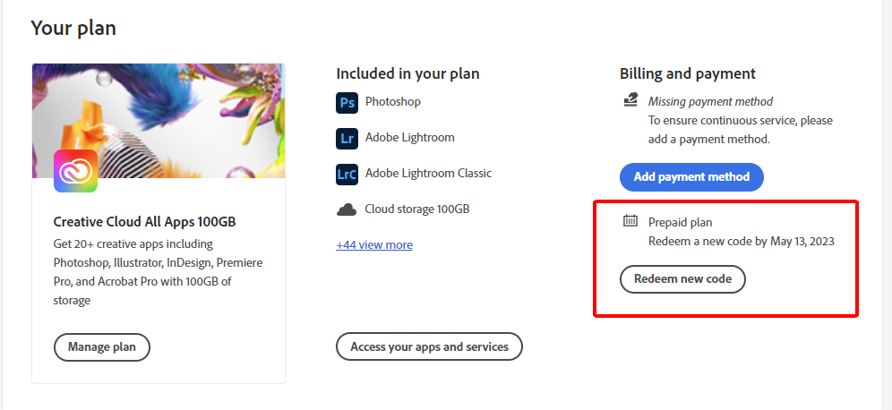Click the prepaid plan calendar icon

[x=630, y=221]
